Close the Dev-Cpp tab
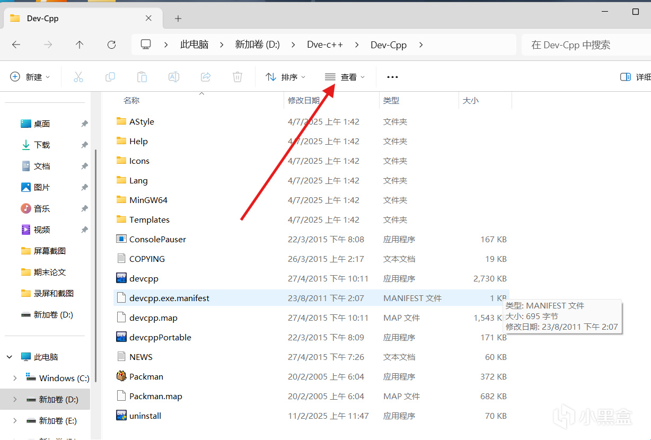Image resolution: width=651 pixels, height=440 pixels. (x=149, y=18)
